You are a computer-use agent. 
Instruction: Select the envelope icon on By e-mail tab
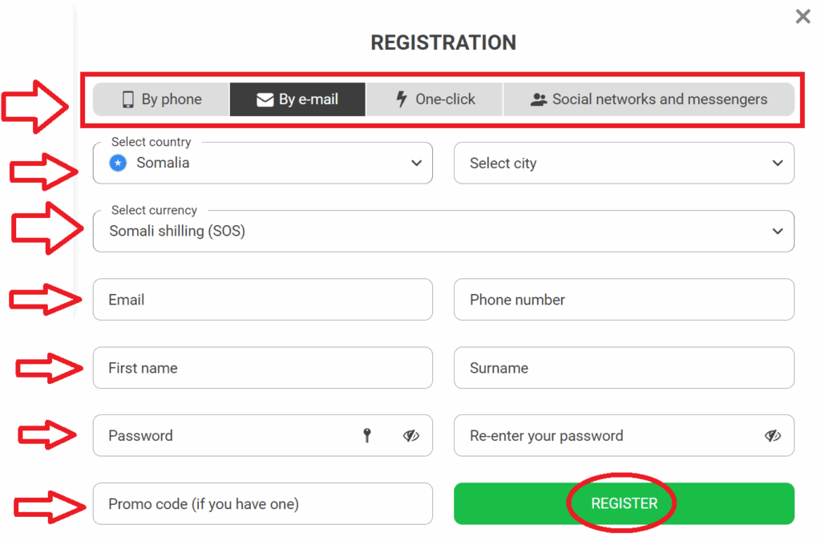pos(265,99)
